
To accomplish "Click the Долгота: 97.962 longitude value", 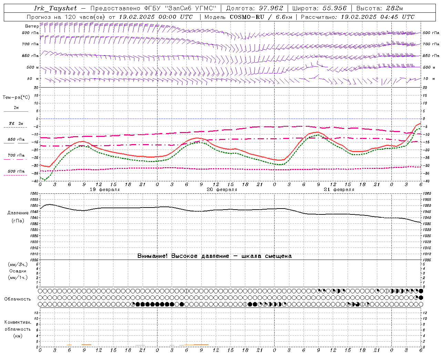I will coord(254,8).
